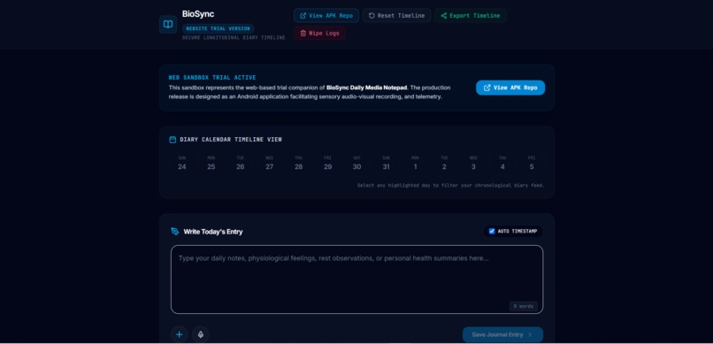The image size is (713, 344).
Task: Click Reset Timeline button
Action: (x=396, y=15)
